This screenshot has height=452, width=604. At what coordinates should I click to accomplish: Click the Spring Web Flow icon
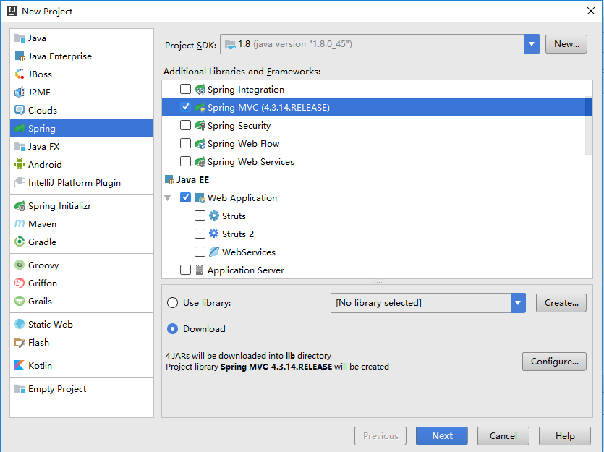coord(200,144)
